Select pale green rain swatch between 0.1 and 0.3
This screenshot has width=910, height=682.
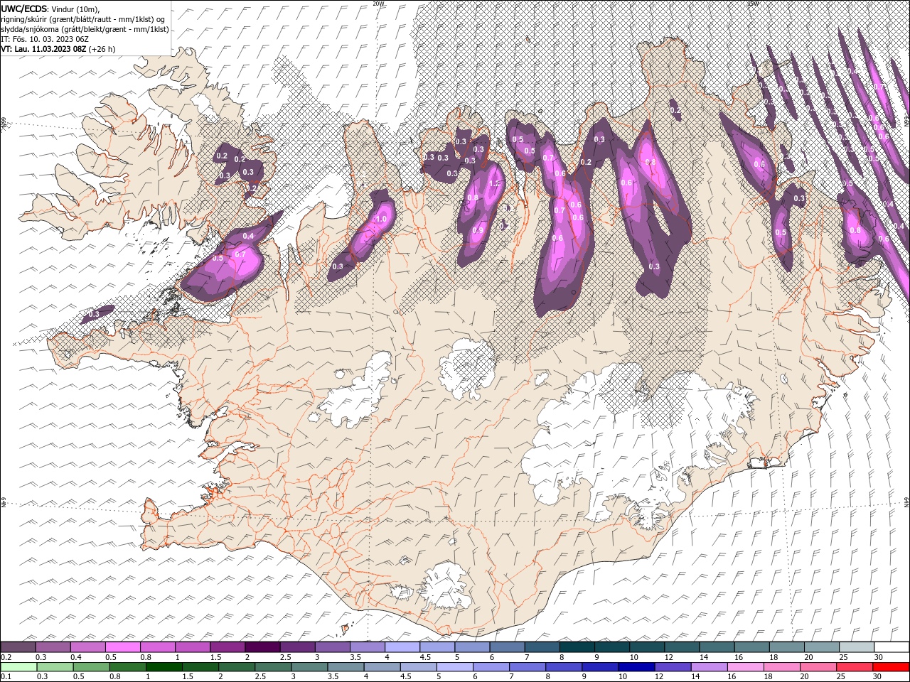click(x=18, y=667)
